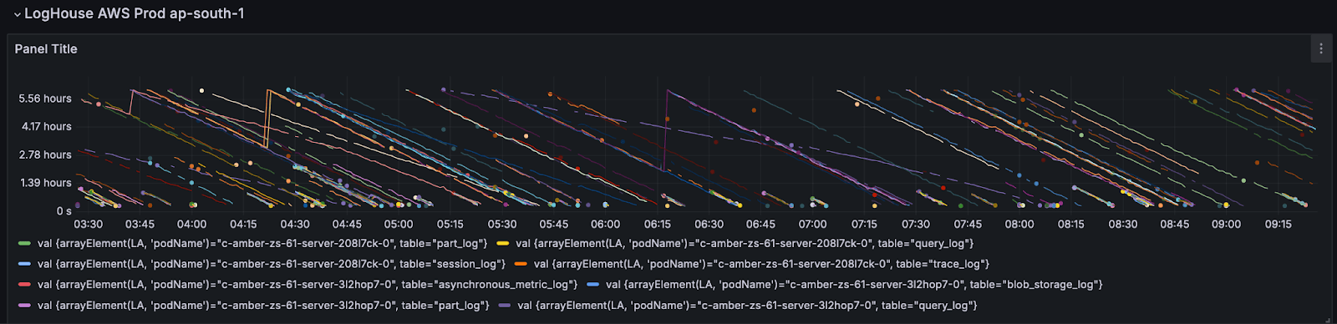This screenshot has height=324, width=1337.
Task: Click the 04:30 time axis label
Action: (295, 225)
